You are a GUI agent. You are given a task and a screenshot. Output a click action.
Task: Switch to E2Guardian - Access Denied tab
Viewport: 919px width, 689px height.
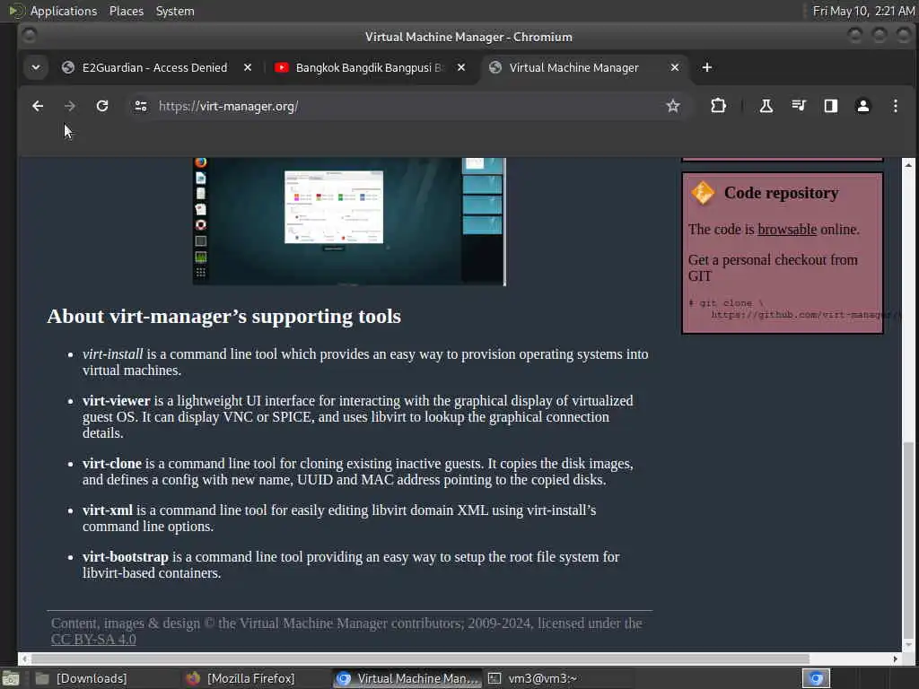tap(154, 67)
